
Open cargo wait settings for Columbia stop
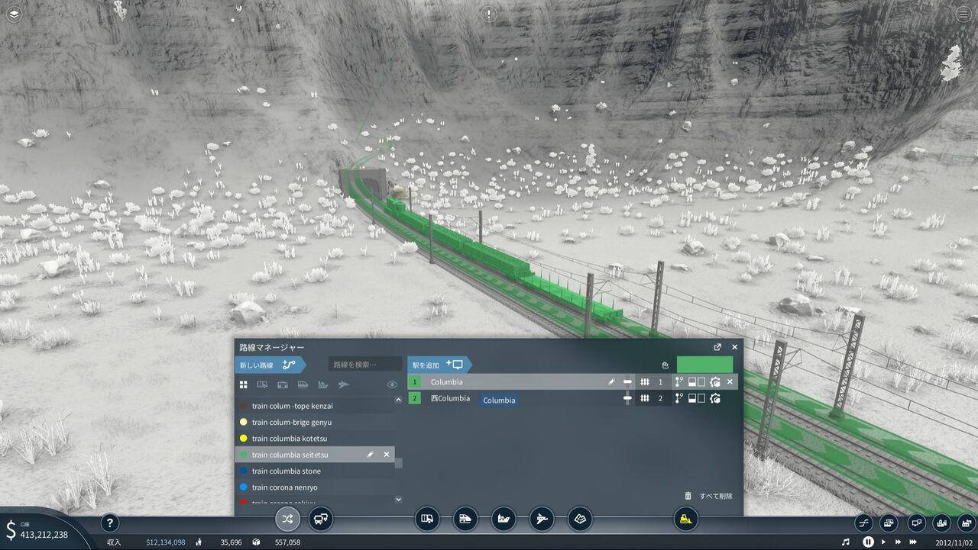click(x=715, y=381)
